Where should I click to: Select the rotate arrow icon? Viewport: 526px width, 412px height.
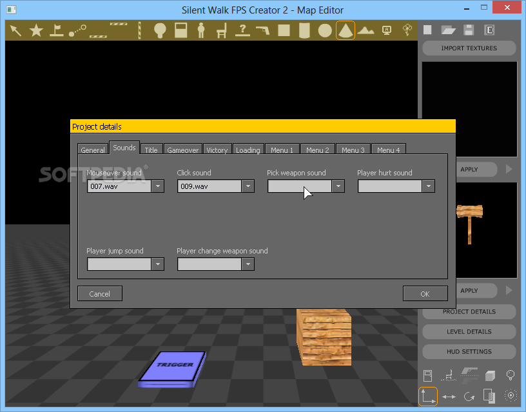tap(469, 397)
